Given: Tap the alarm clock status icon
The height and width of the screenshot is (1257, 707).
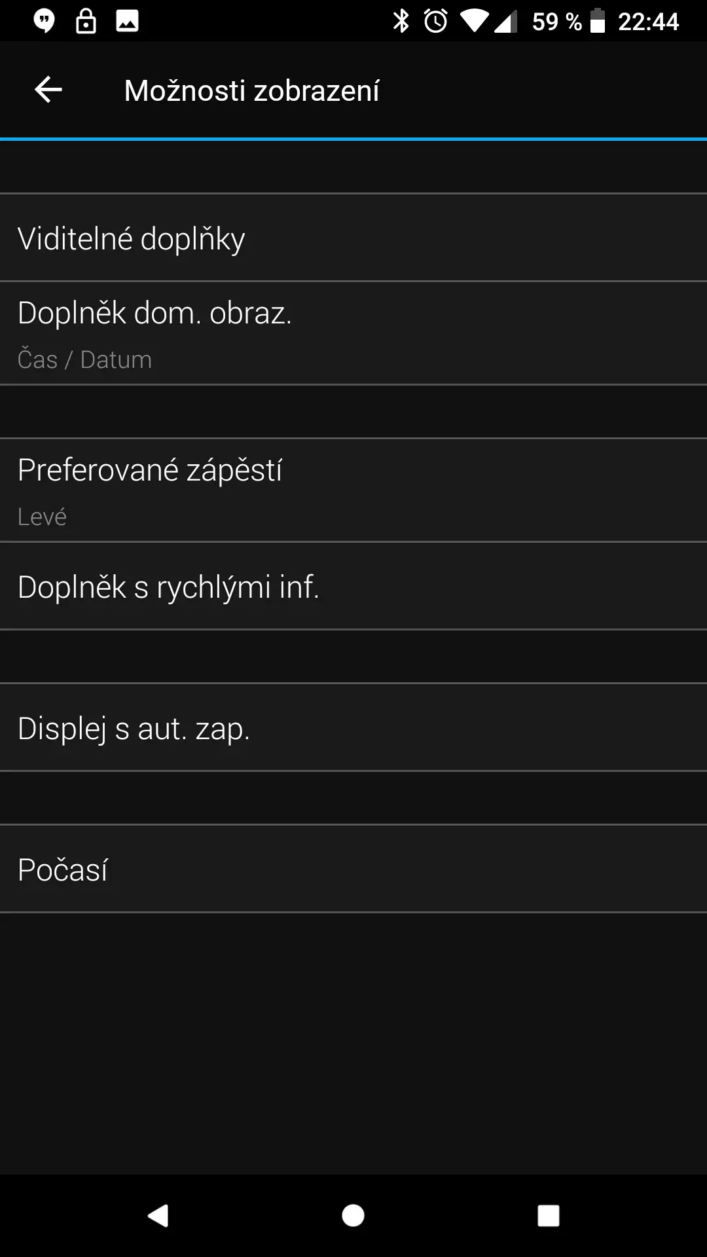Looking at the screenshot, I should [x=436, y=21].
